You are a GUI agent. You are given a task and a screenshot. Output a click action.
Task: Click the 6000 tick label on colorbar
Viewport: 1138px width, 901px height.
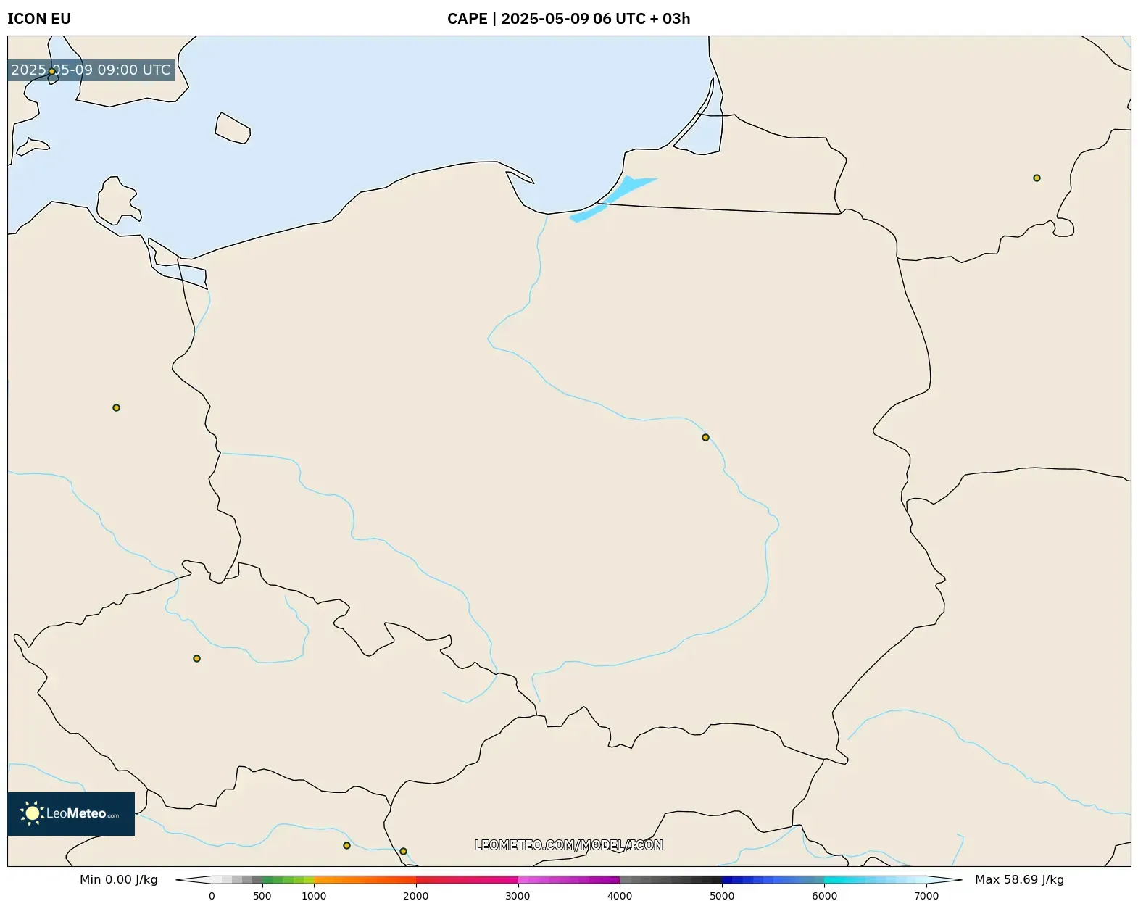(x=824, y=896)
